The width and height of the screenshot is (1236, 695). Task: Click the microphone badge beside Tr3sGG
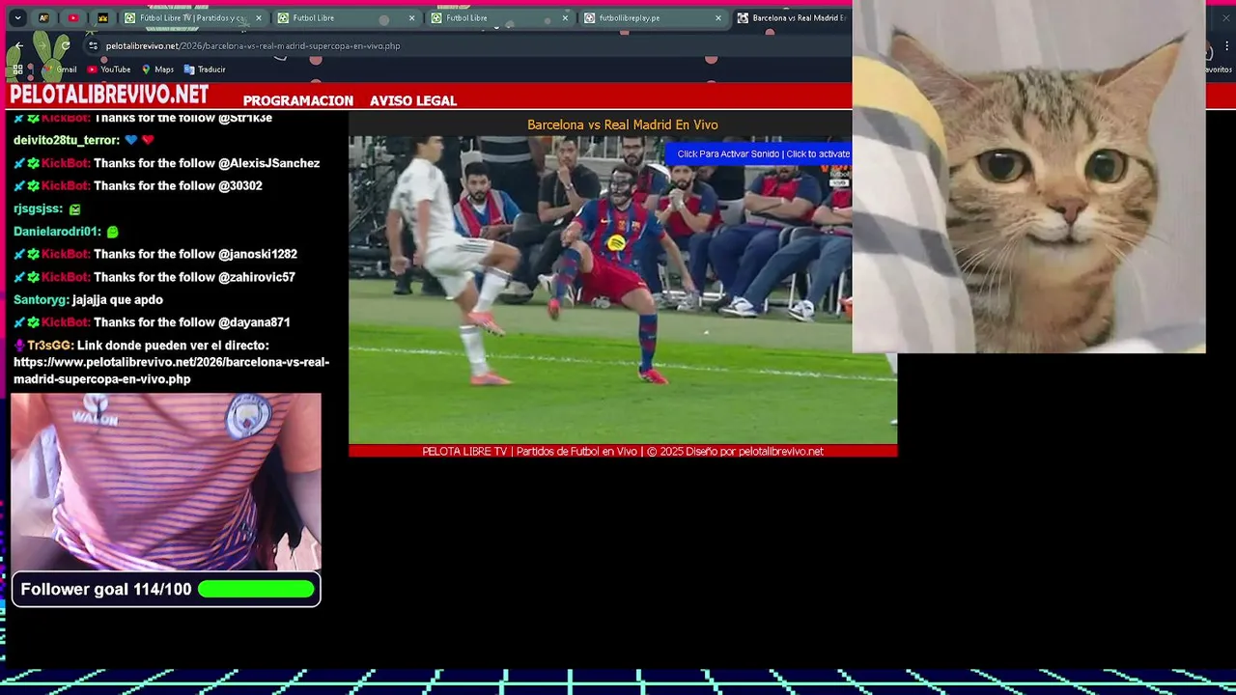19,346
